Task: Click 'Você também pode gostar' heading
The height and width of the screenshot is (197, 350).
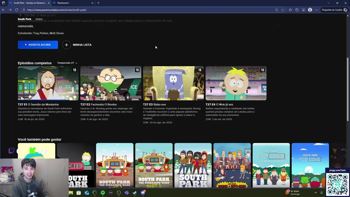Action: click(40, 140)
